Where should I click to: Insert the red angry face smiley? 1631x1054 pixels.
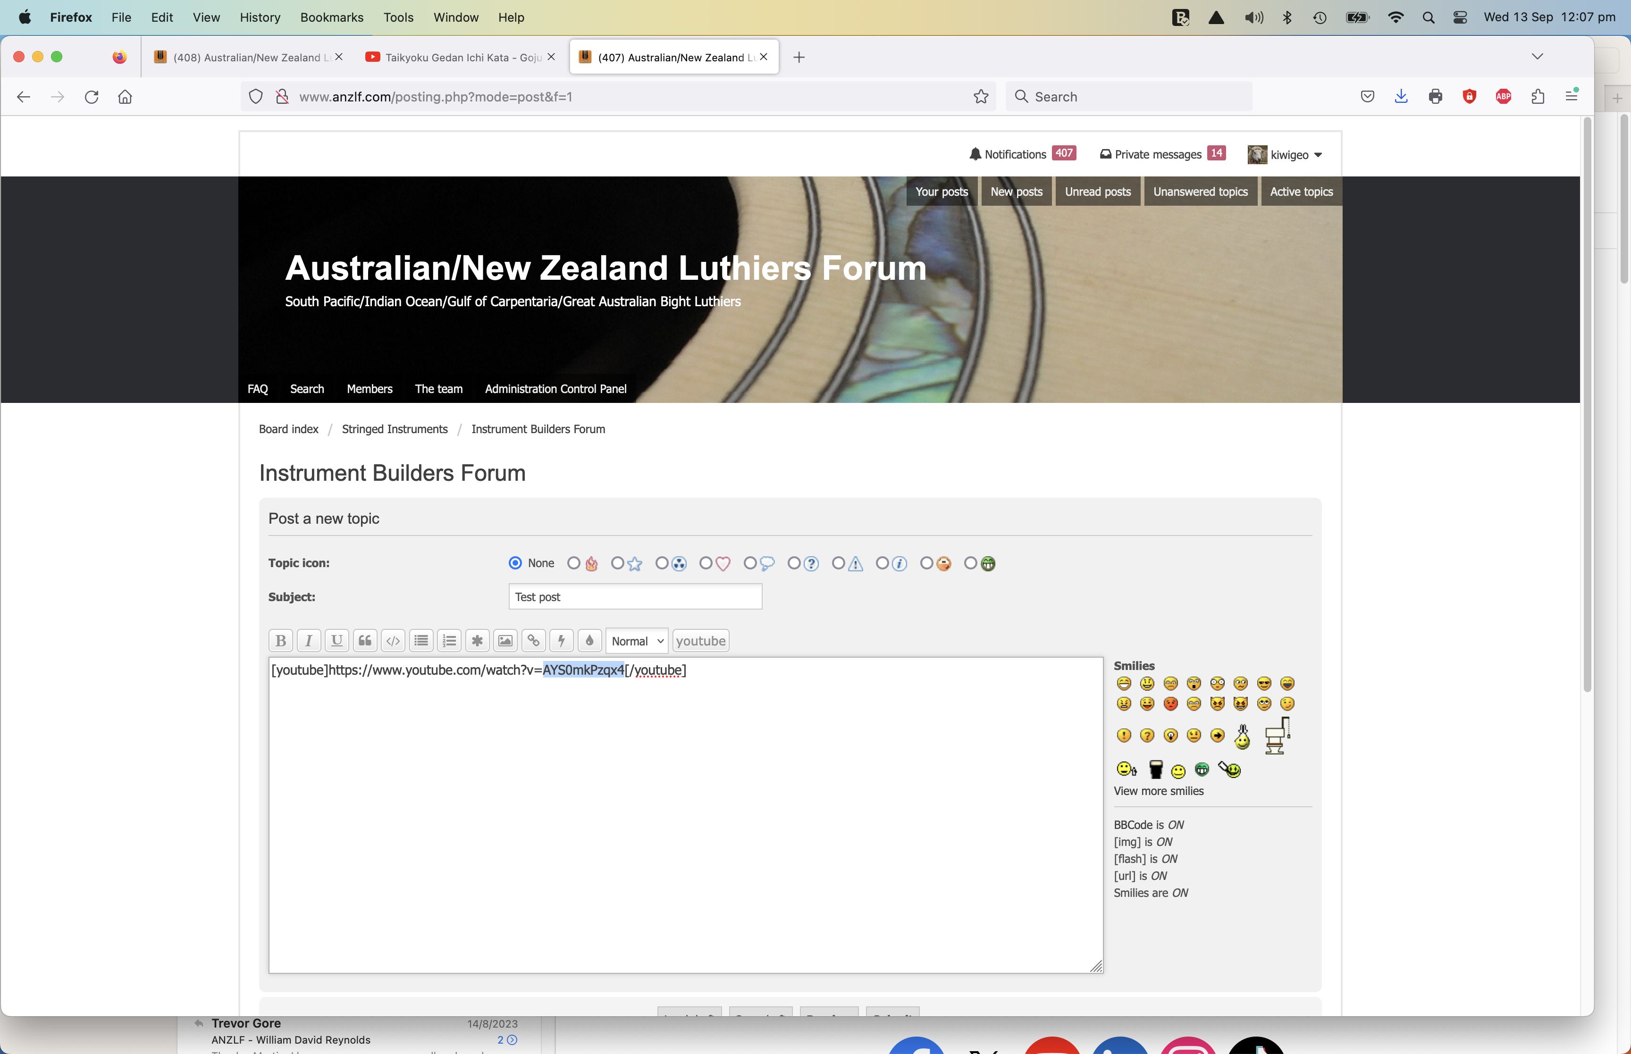pyautogui.click(x=1170, y=703)
